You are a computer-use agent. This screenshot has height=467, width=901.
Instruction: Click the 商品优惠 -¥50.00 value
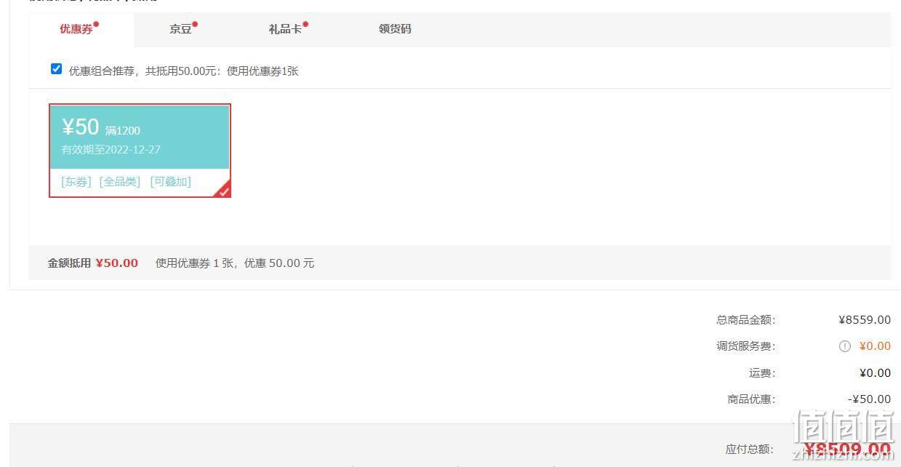(869, 399)
